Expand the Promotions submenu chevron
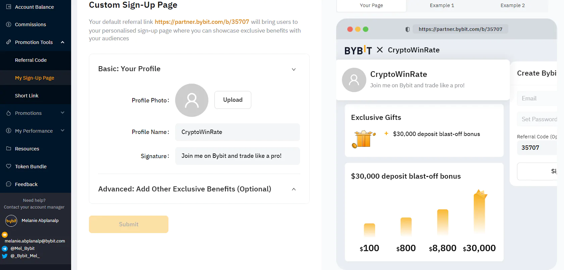The height and width of the screenshot is (270, 564). [x=62, y=113]
